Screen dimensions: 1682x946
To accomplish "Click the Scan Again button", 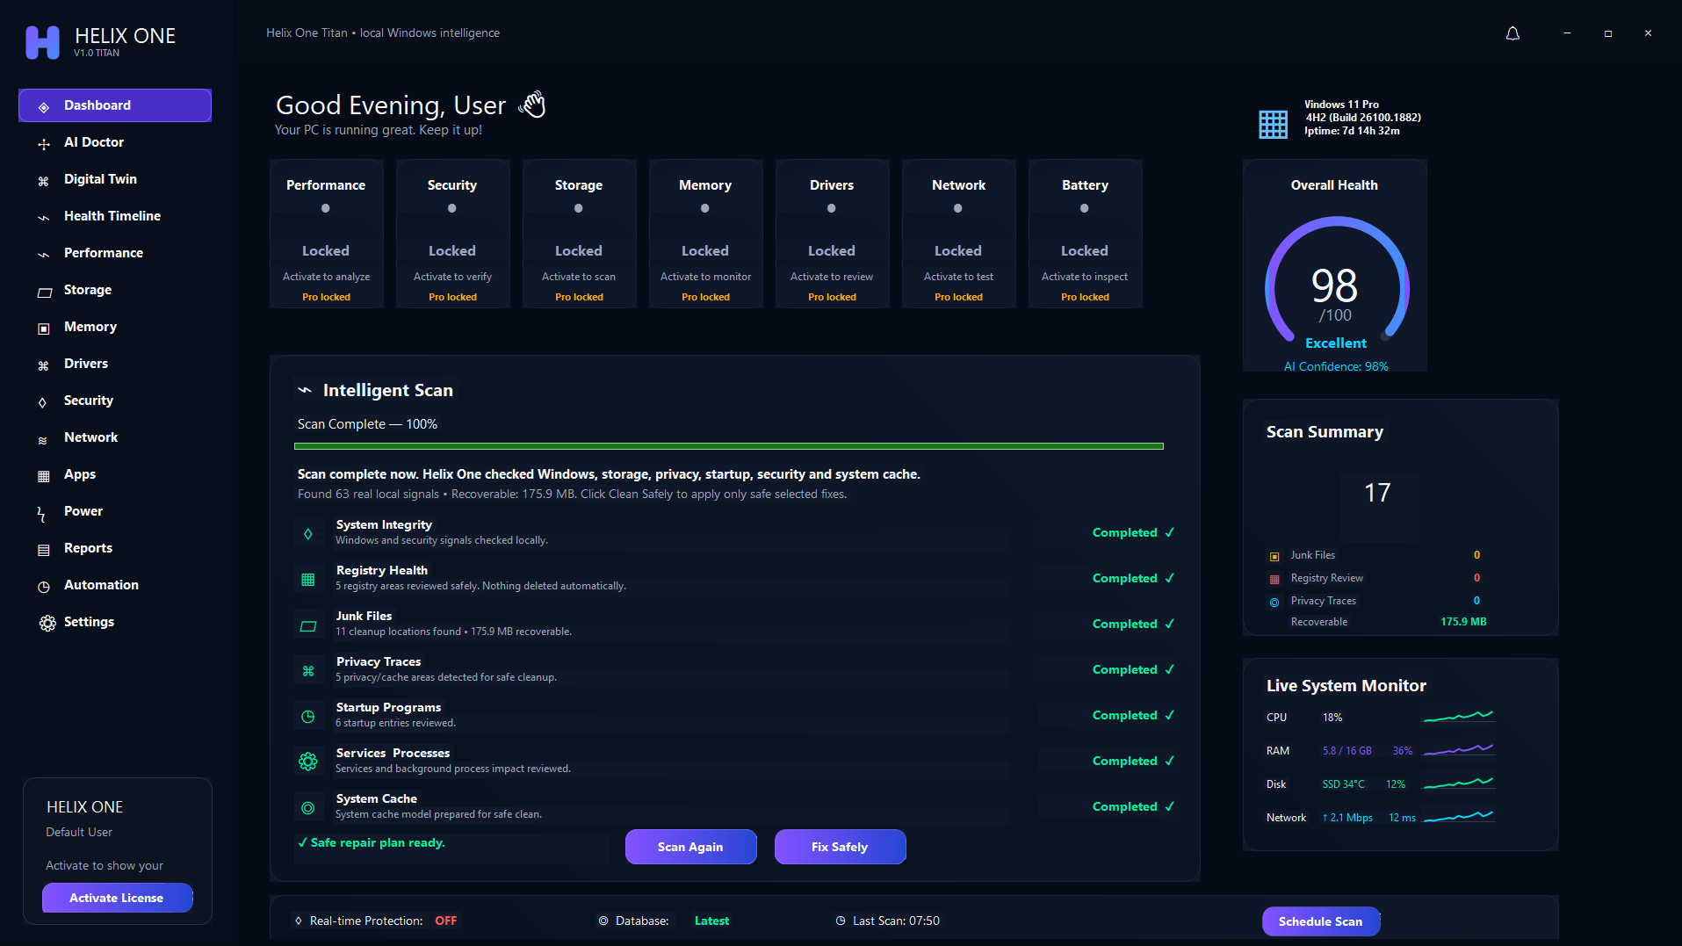I will point(690,847).
